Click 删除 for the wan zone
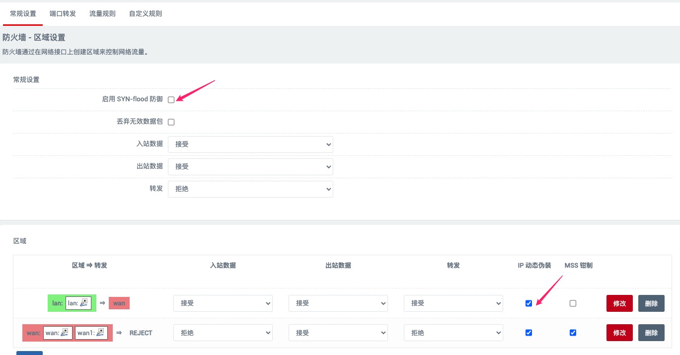This screenshot has width=680, height=355. pyautogui.click(x=651, y=333)
